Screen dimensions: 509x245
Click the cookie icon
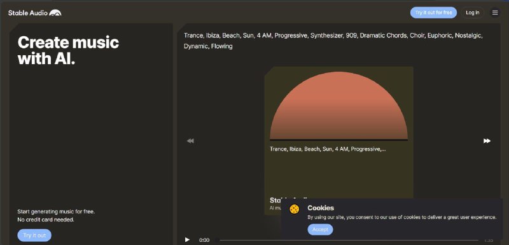pos(295,209)
